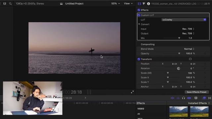Image resolution: width=212 pixels, height=119 pixels.
Task: Open the Video inspector tab icon
Action: tap(139, 4)
